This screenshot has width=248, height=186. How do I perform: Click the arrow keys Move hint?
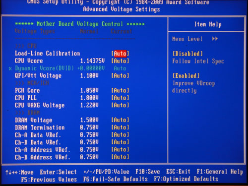click(x=19, y=173)
